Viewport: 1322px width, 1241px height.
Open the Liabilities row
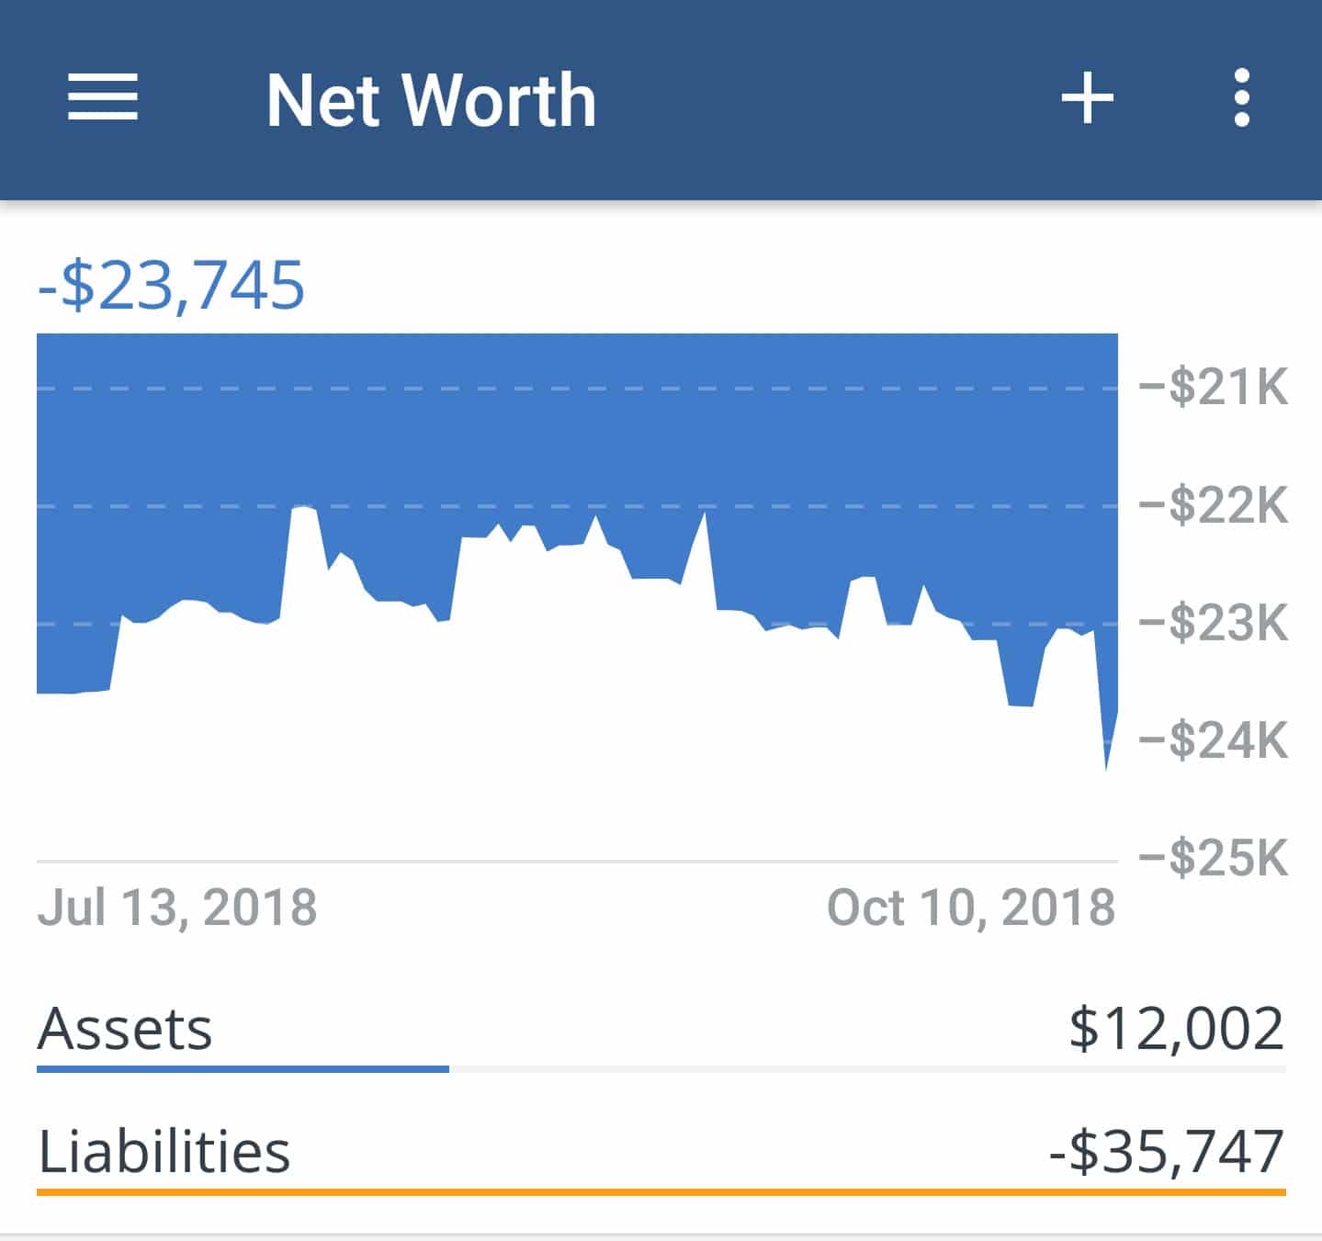pos(661,1156)
